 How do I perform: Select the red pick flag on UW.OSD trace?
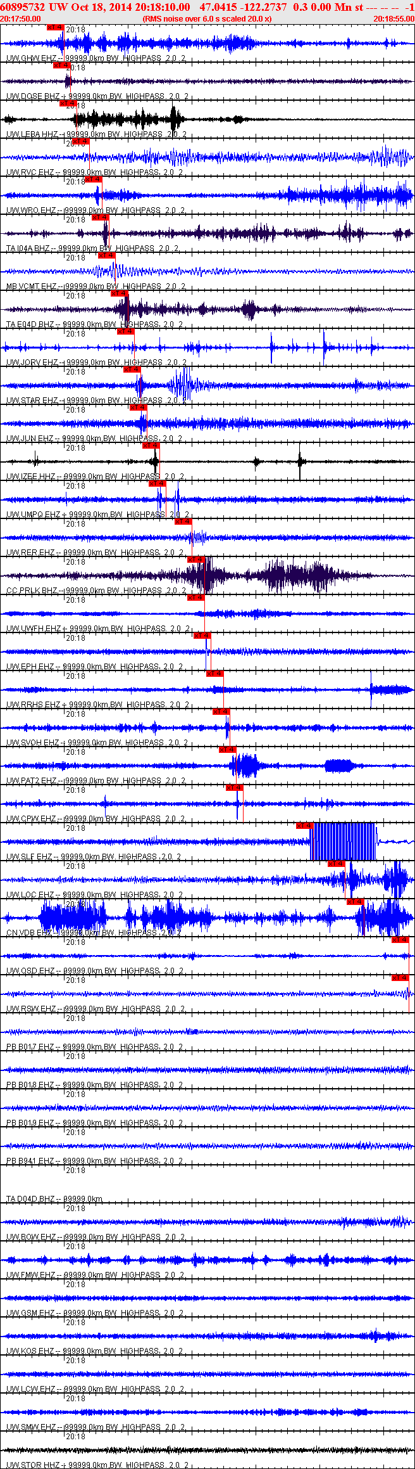tap(400, 940)
